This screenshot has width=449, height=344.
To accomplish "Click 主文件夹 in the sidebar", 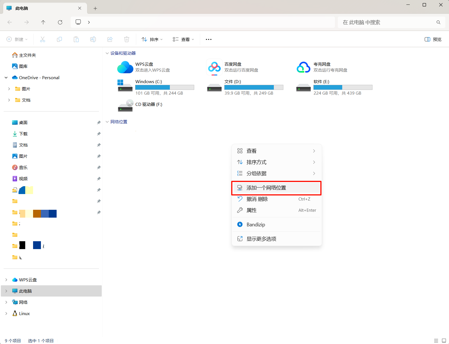I will [x=27, y=55].
